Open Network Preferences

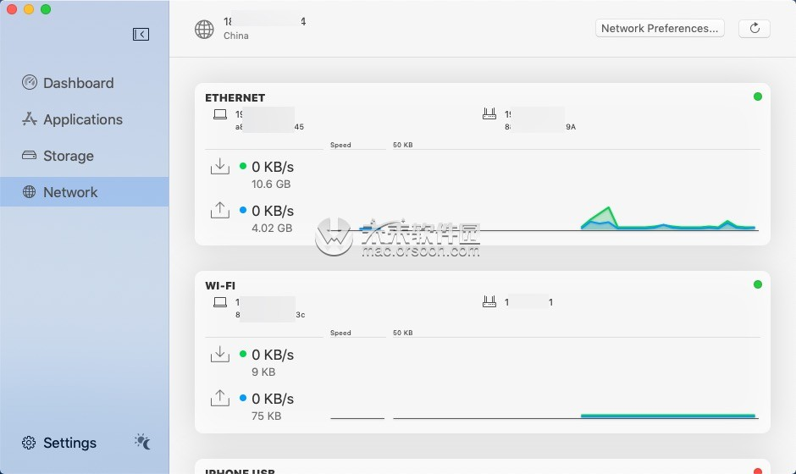pyautogui.click(x=660, y=29)
